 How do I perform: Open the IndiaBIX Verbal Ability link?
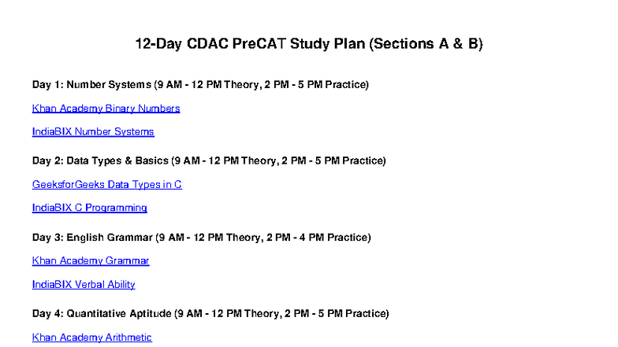[84, 284]
